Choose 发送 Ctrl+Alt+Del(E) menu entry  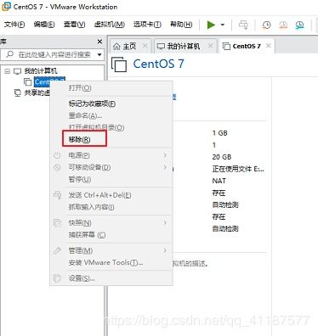point(111,195)
